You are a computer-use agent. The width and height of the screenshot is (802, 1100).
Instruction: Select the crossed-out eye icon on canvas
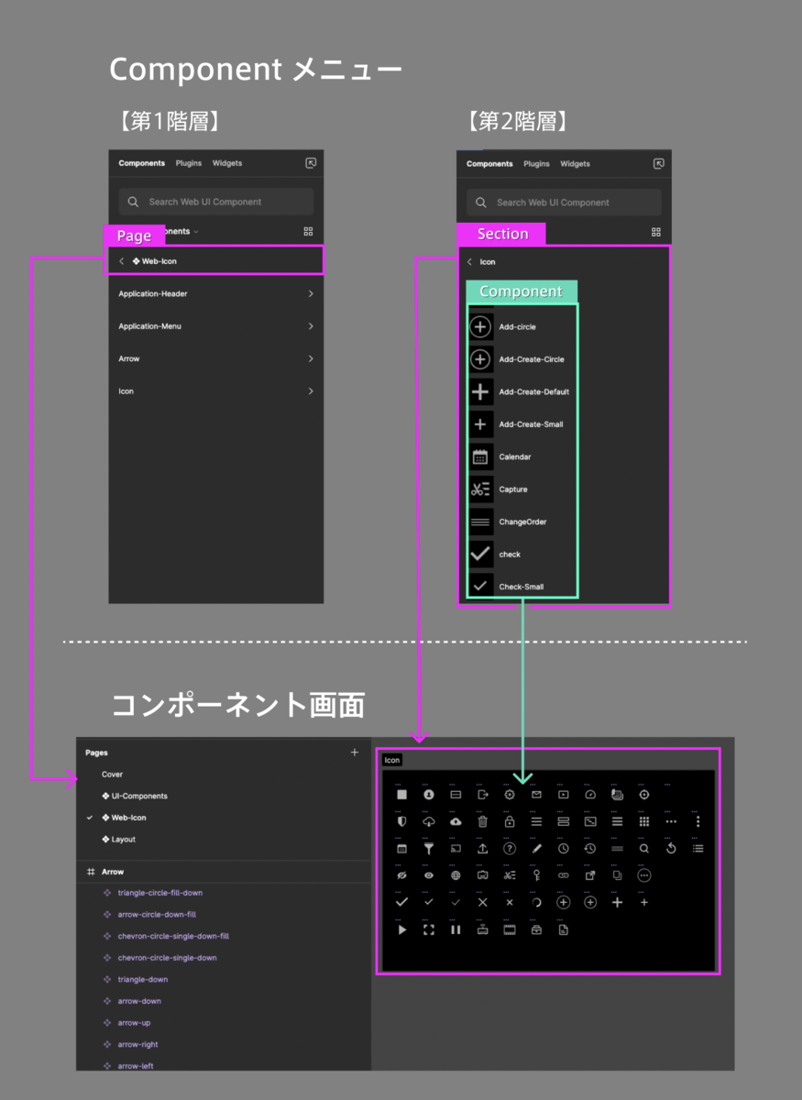pos(401,875)
